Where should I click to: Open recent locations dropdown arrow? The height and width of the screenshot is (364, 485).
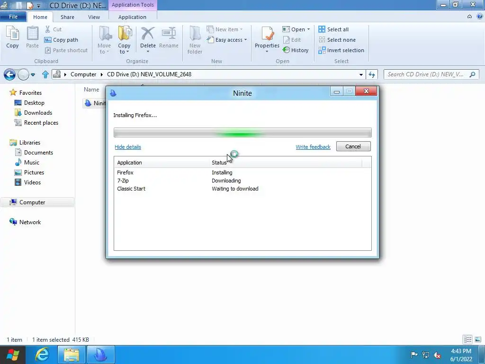33,74
